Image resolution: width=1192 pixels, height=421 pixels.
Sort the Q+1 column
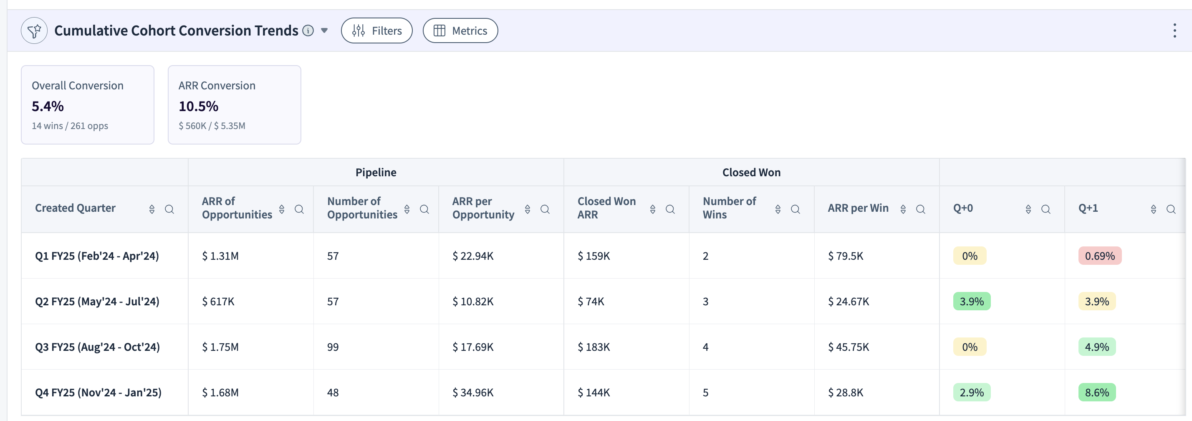coord(1154,209)
